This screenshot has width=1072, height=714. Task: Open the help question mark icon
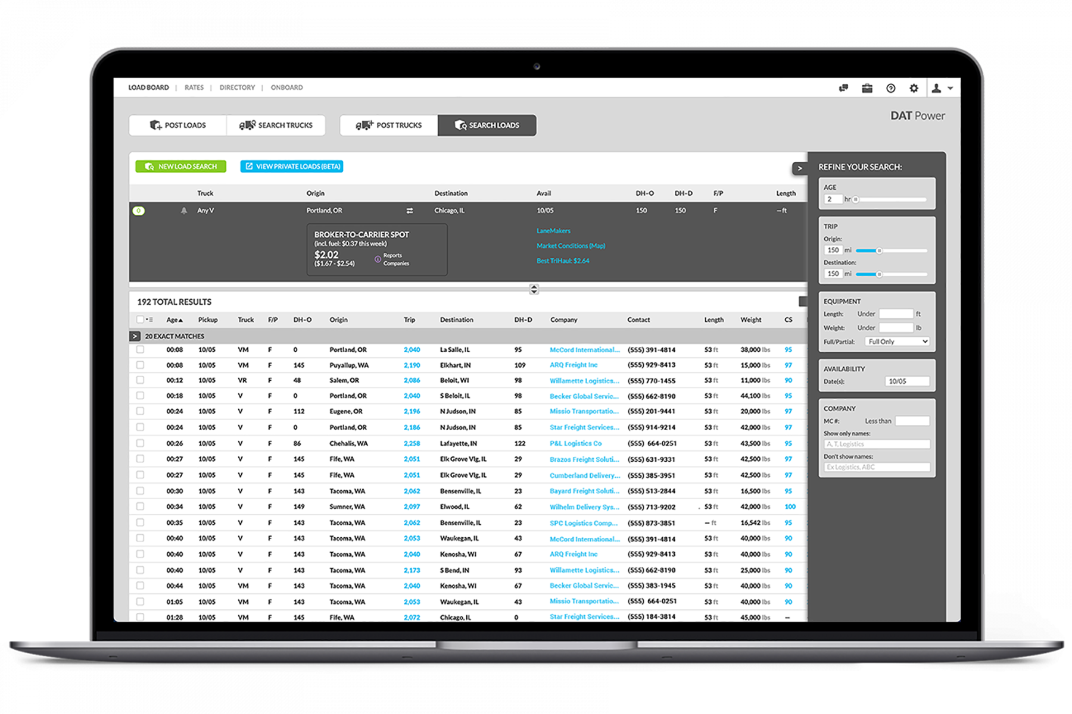click(x=891, y=88)
